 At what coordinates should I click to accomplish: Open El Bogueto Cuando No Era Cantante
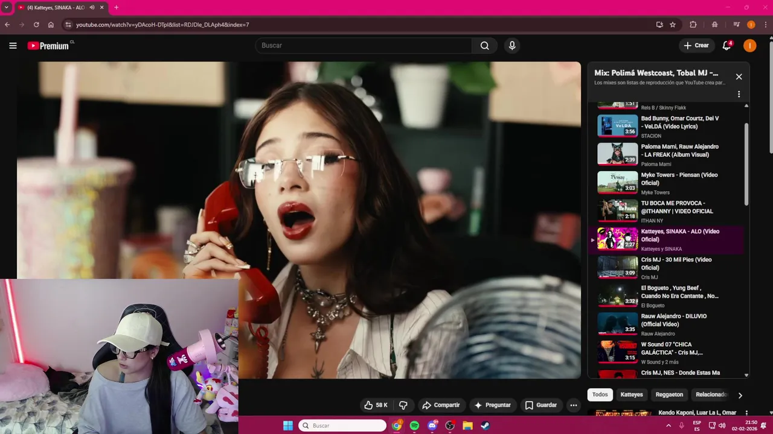click(x=666, y=296)
